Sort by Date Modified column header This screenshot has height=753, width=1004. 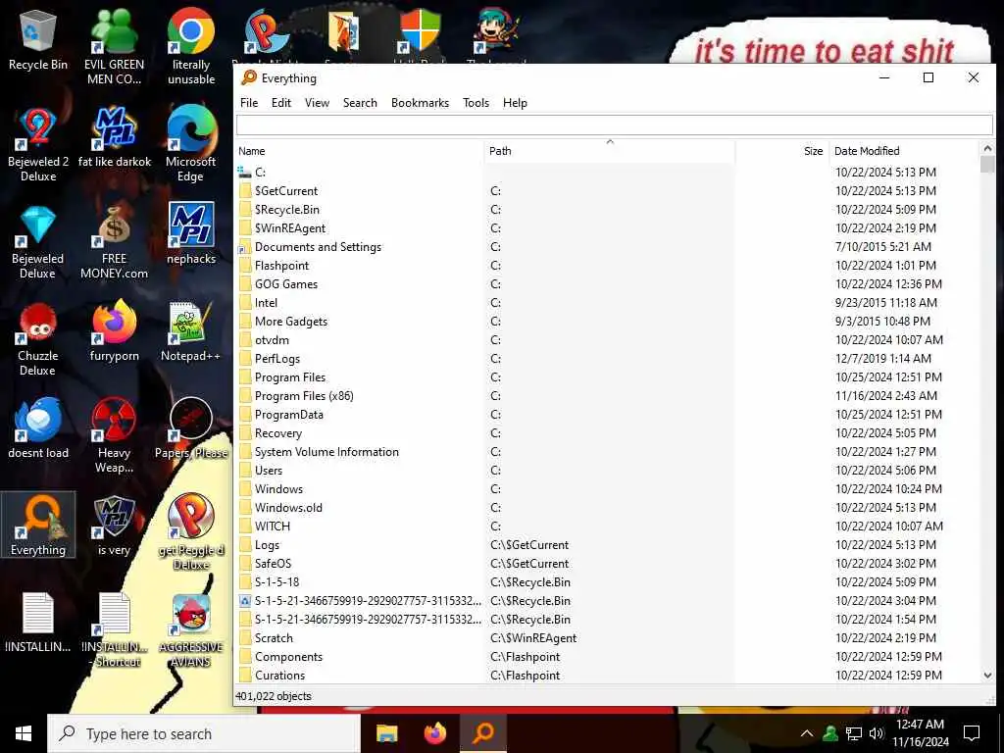point(904,151)
